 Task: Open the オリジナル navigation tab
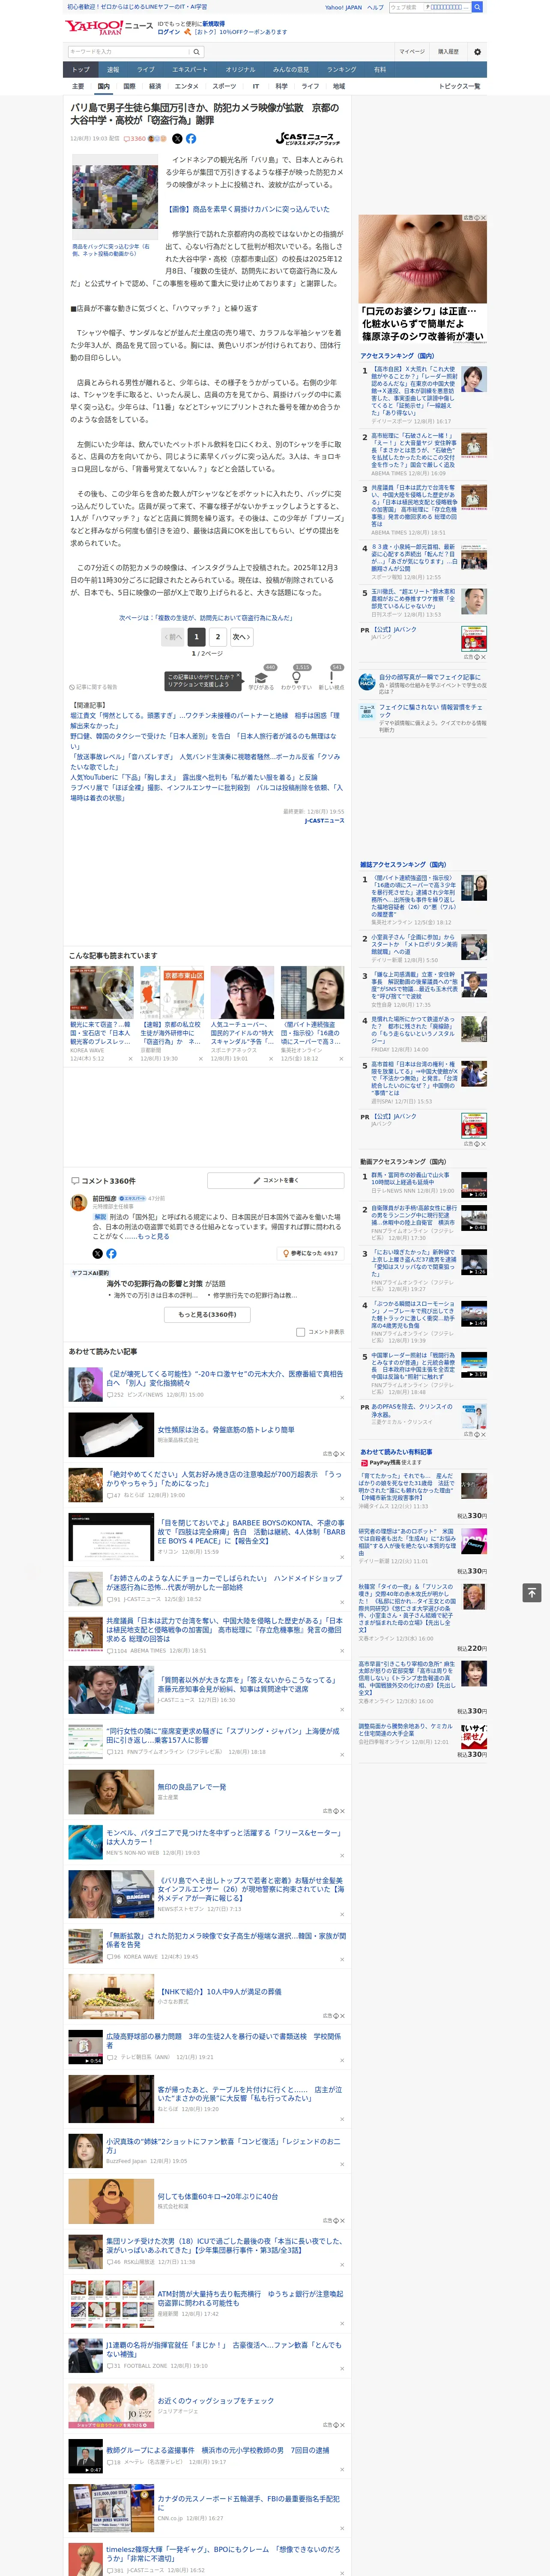(x=241, y=70)
